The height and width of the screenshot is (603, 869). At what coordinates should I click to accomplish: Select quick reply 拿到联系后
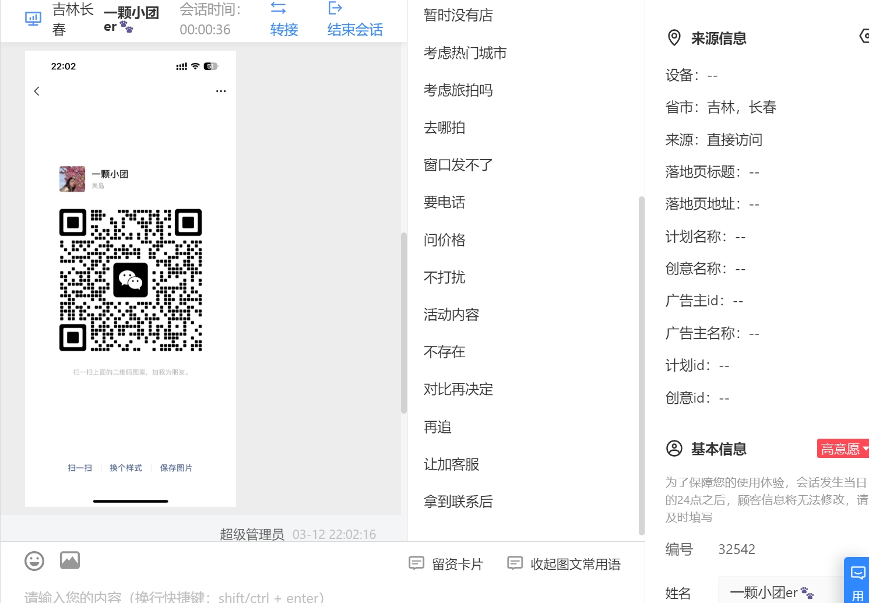click(x=458, y=502)
